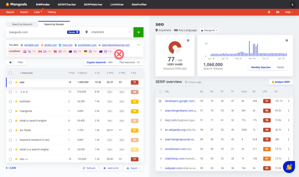Open the neilpatel.com suggested domain link
The width and height of the screenshot is (299, 177).
[x=31, y=45]
